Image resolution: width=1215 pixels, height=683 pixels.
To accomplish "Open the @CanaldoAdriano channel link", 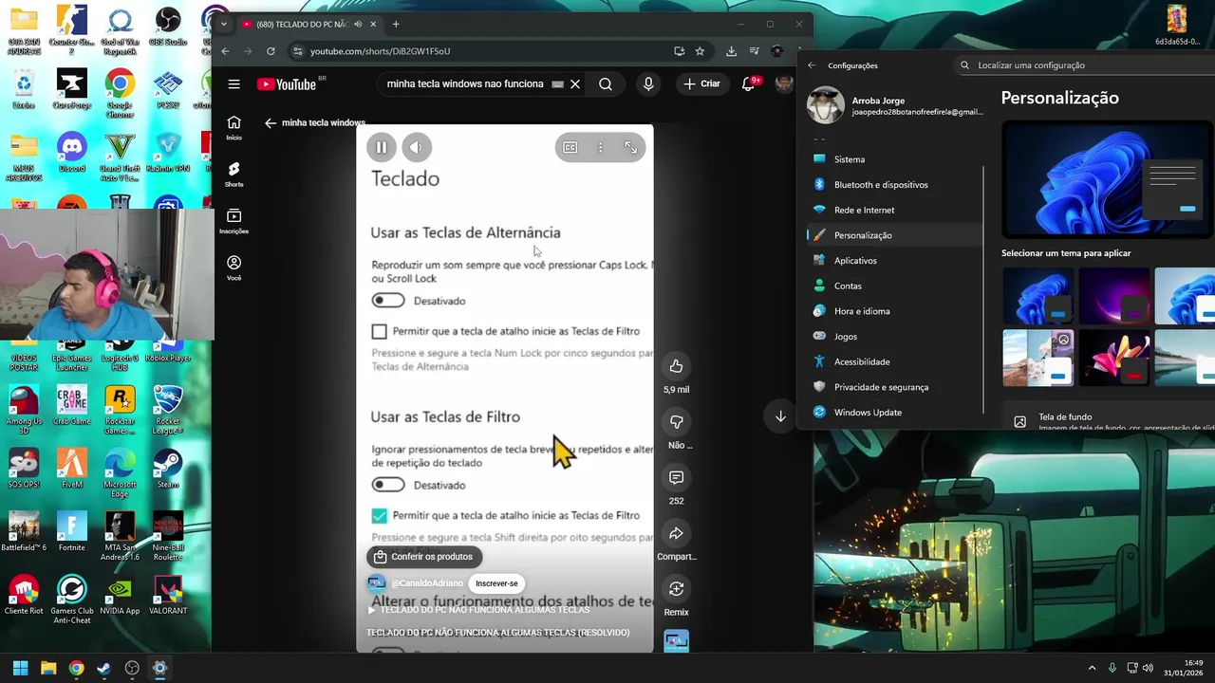I will click(x=426, y=583).
